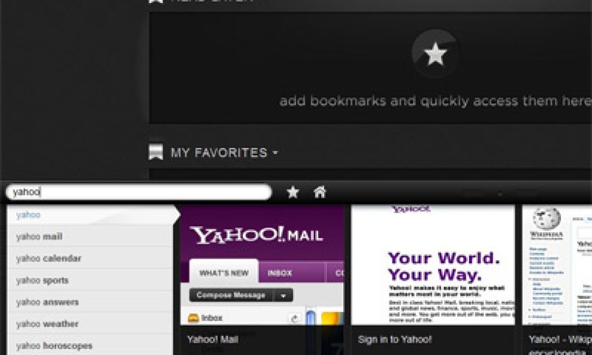The image size is (592, 355).
Task: Click the bookmark star icon beside the search bar
Action: (x=292, y=192)
